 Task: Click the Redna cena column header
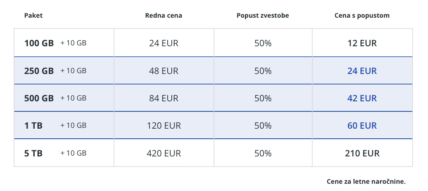pos(164,16)
